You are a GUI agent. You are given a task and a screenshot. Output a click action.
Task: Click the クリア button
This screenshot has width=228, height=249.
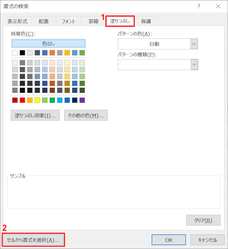(203, 220)
